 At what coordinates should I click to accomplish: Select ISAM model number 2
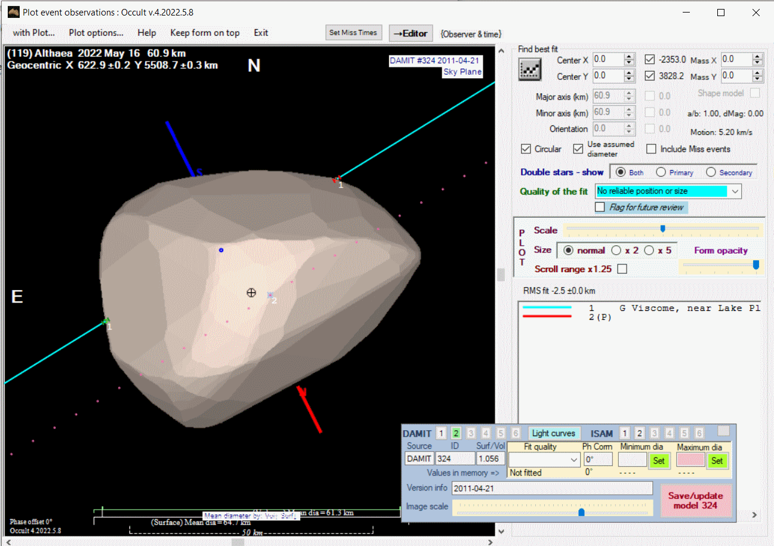click(x=639, y=433)
